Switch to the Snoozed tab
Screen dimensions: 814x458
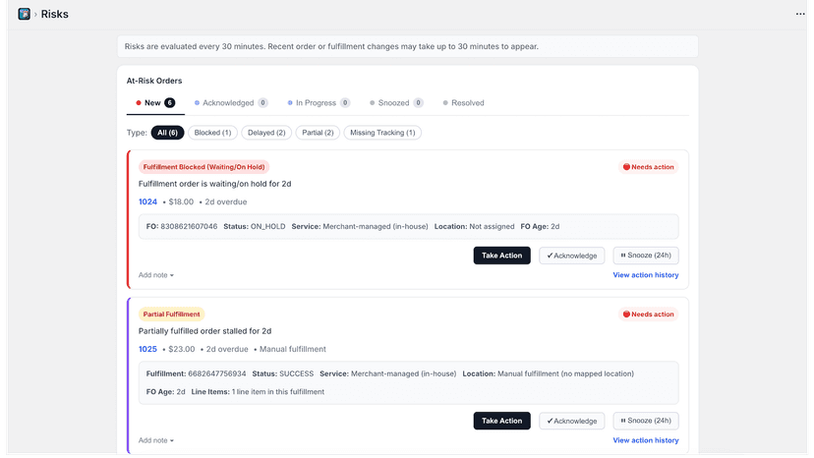(396, 103)
